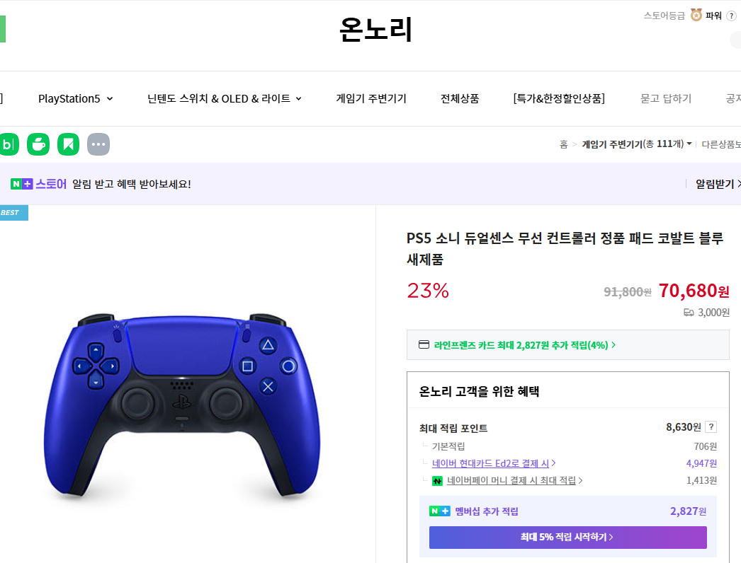741x563 pixels.
Task: Open the 게임기 주변기기 menu item
Action: (371, 99)
